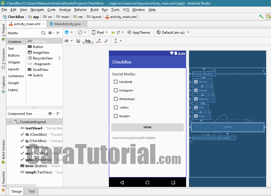Toggle view options eye icon
Image resolution: width=271 pixels, height=196 pixels.
click(x=67, y=41)
